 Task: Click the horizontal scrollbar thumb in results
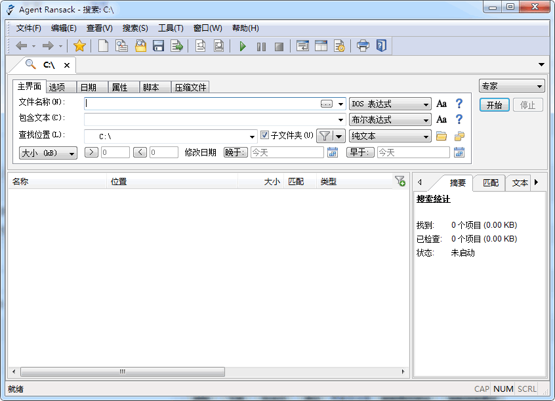pos(123,371)
